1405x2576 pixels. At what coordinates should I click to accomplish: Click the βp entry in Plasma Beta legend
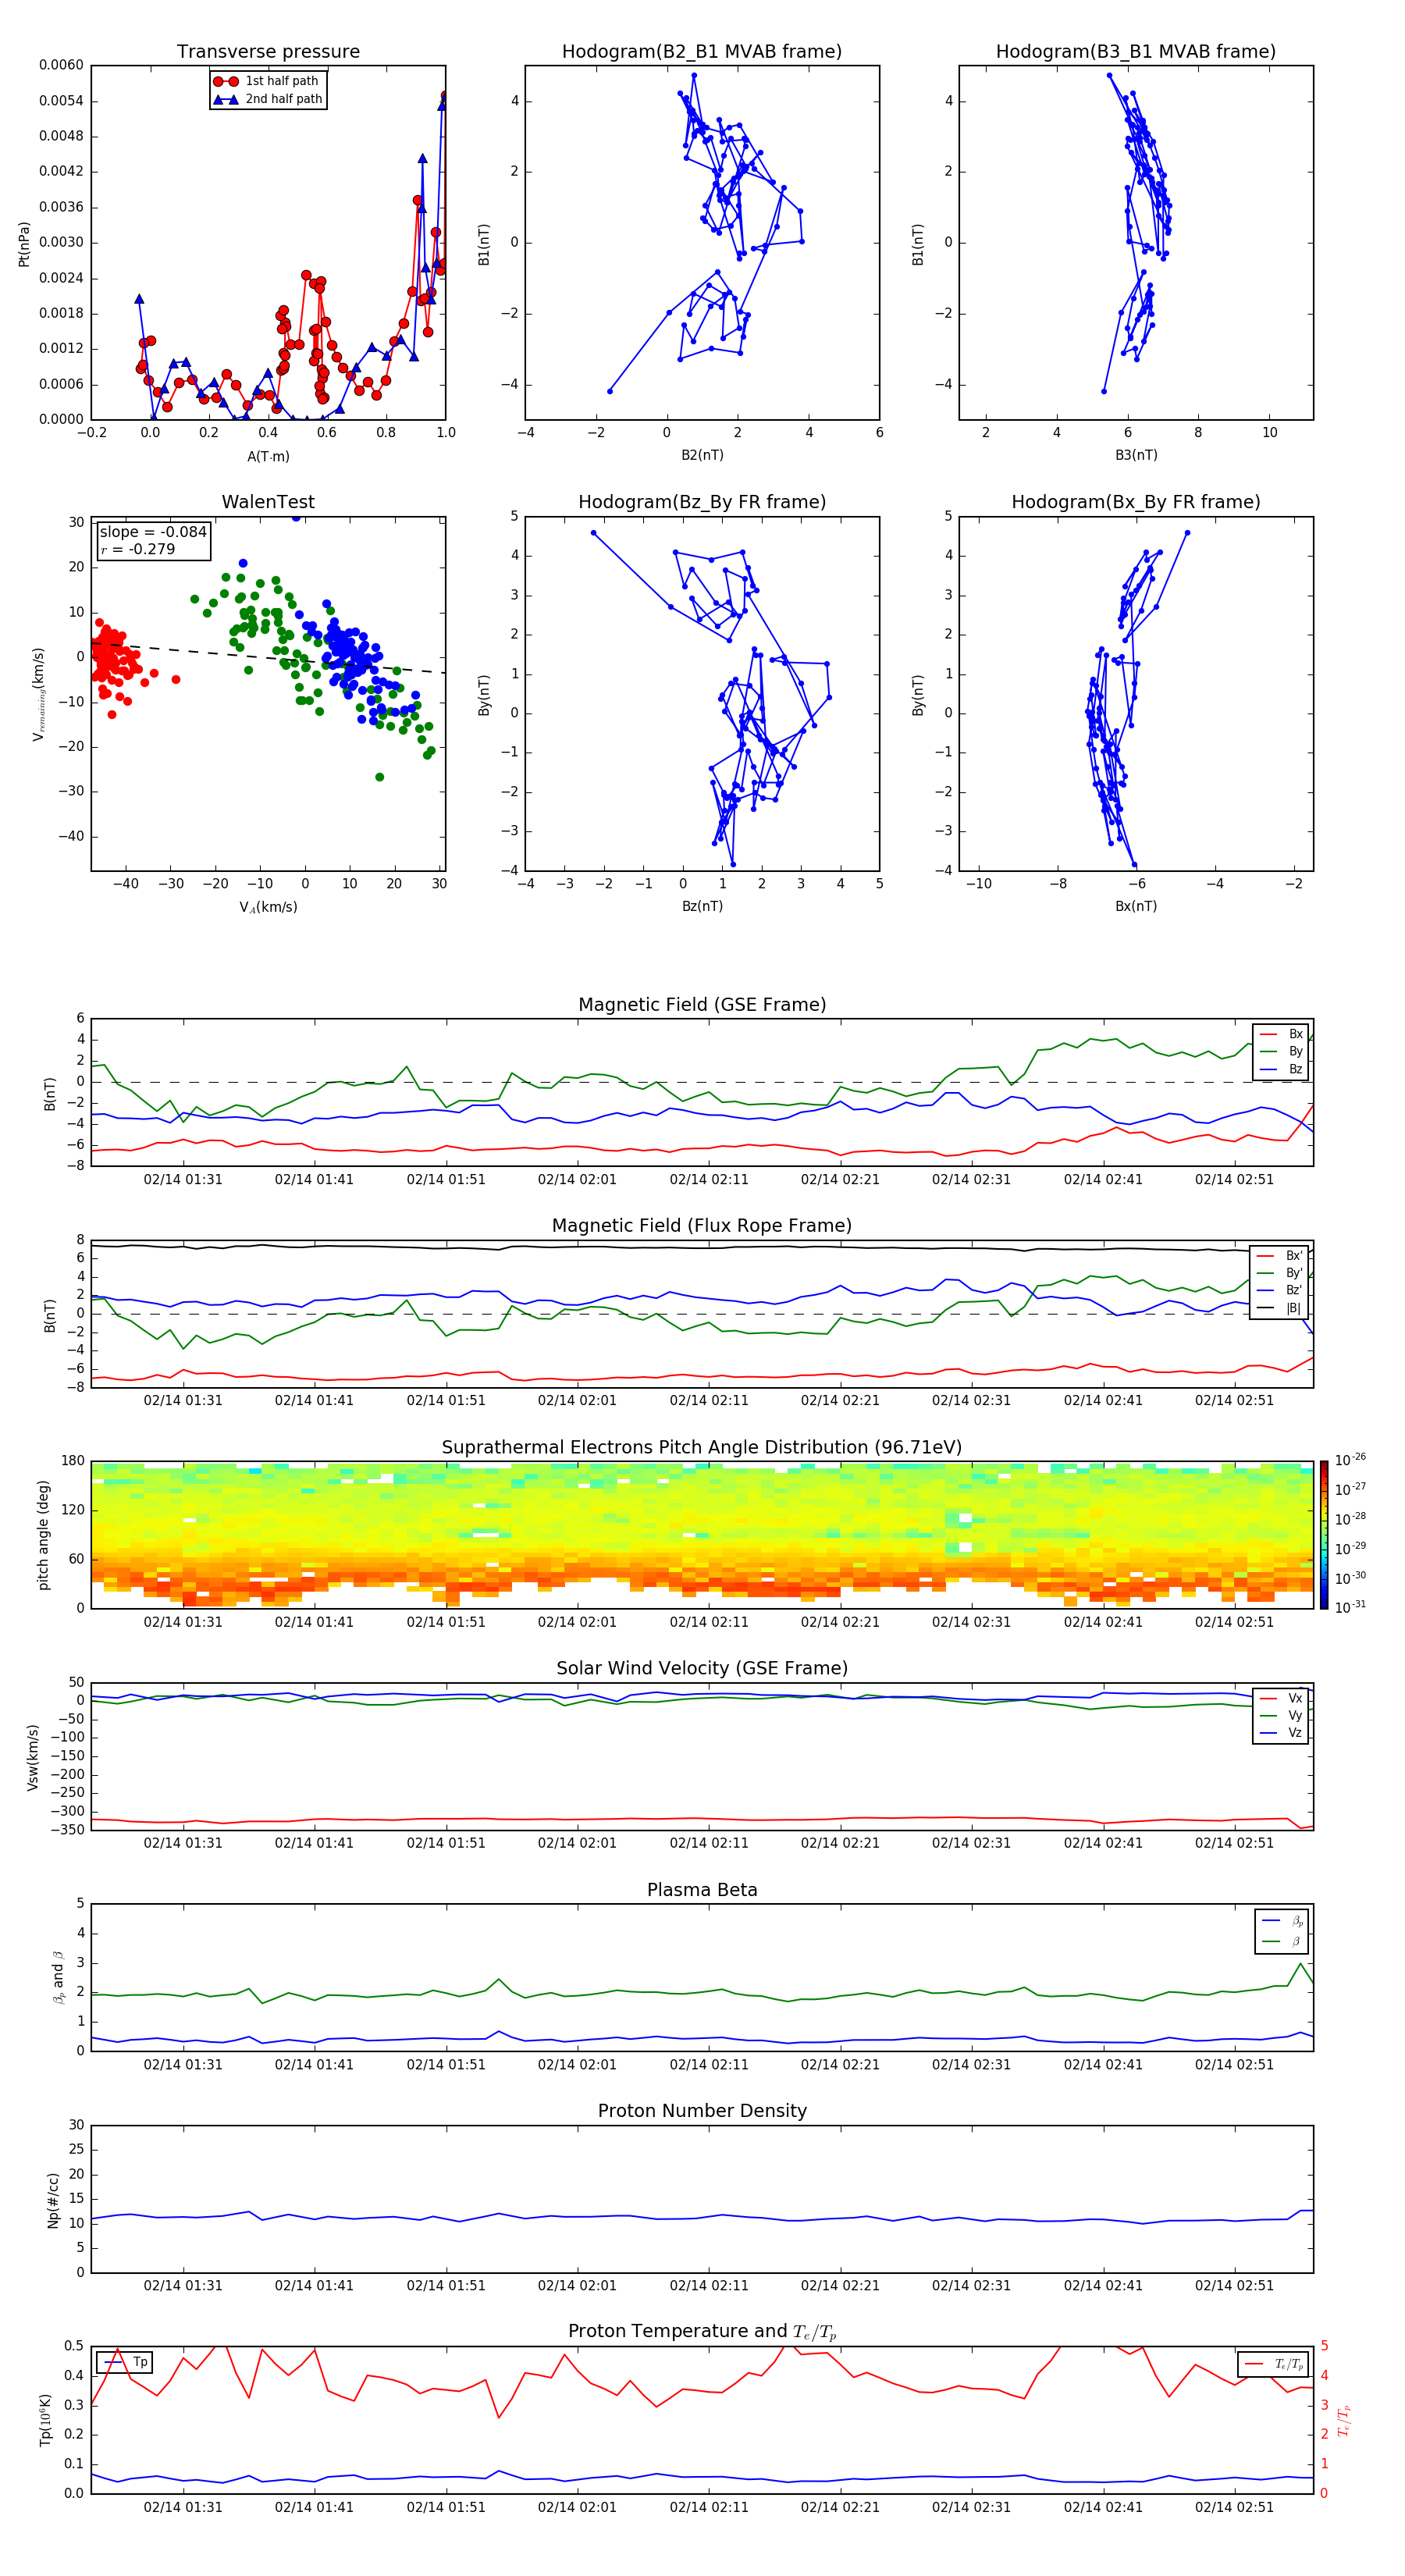[x=1283, y=1921]
